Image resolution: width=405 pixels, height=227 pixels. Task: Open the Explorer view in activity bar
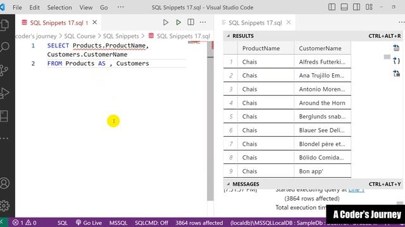pos(4,25)
